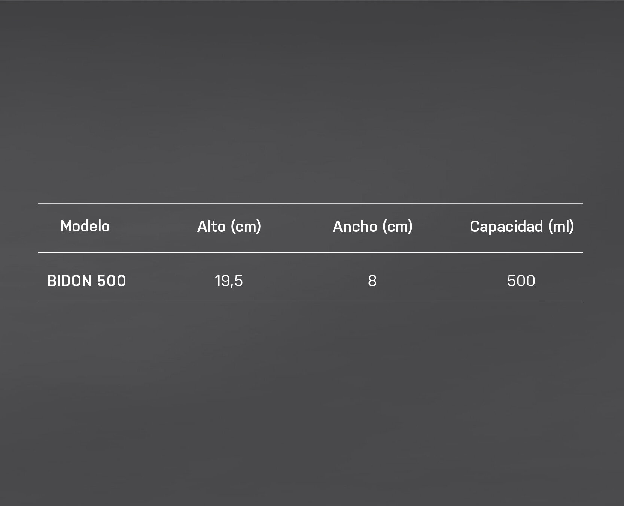Click the BIDON 500 model cell
The height and width of the screenshot is (506, 624).
pyautogui.click(x=86, y=281)
